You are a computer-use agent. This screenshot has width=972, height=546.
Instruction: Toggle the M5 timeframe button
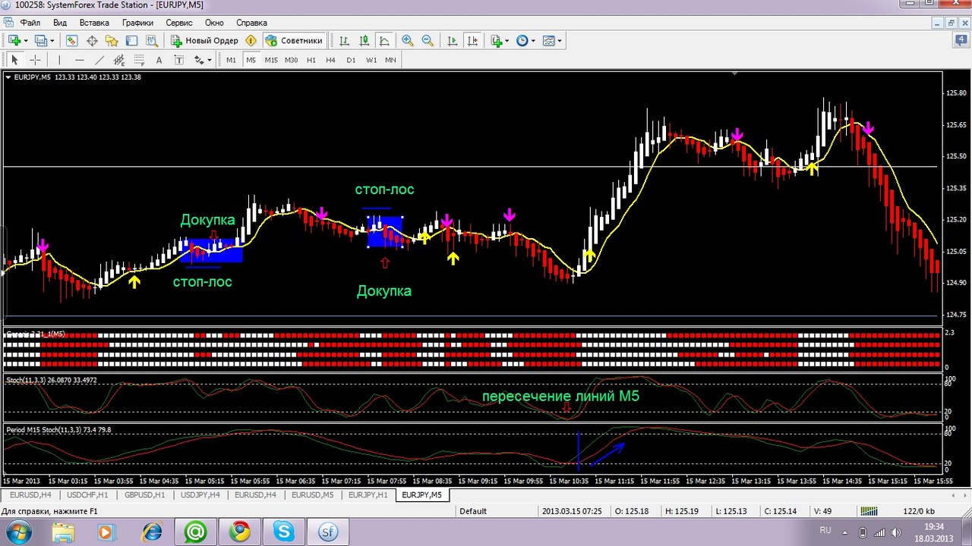pos(251,60)
